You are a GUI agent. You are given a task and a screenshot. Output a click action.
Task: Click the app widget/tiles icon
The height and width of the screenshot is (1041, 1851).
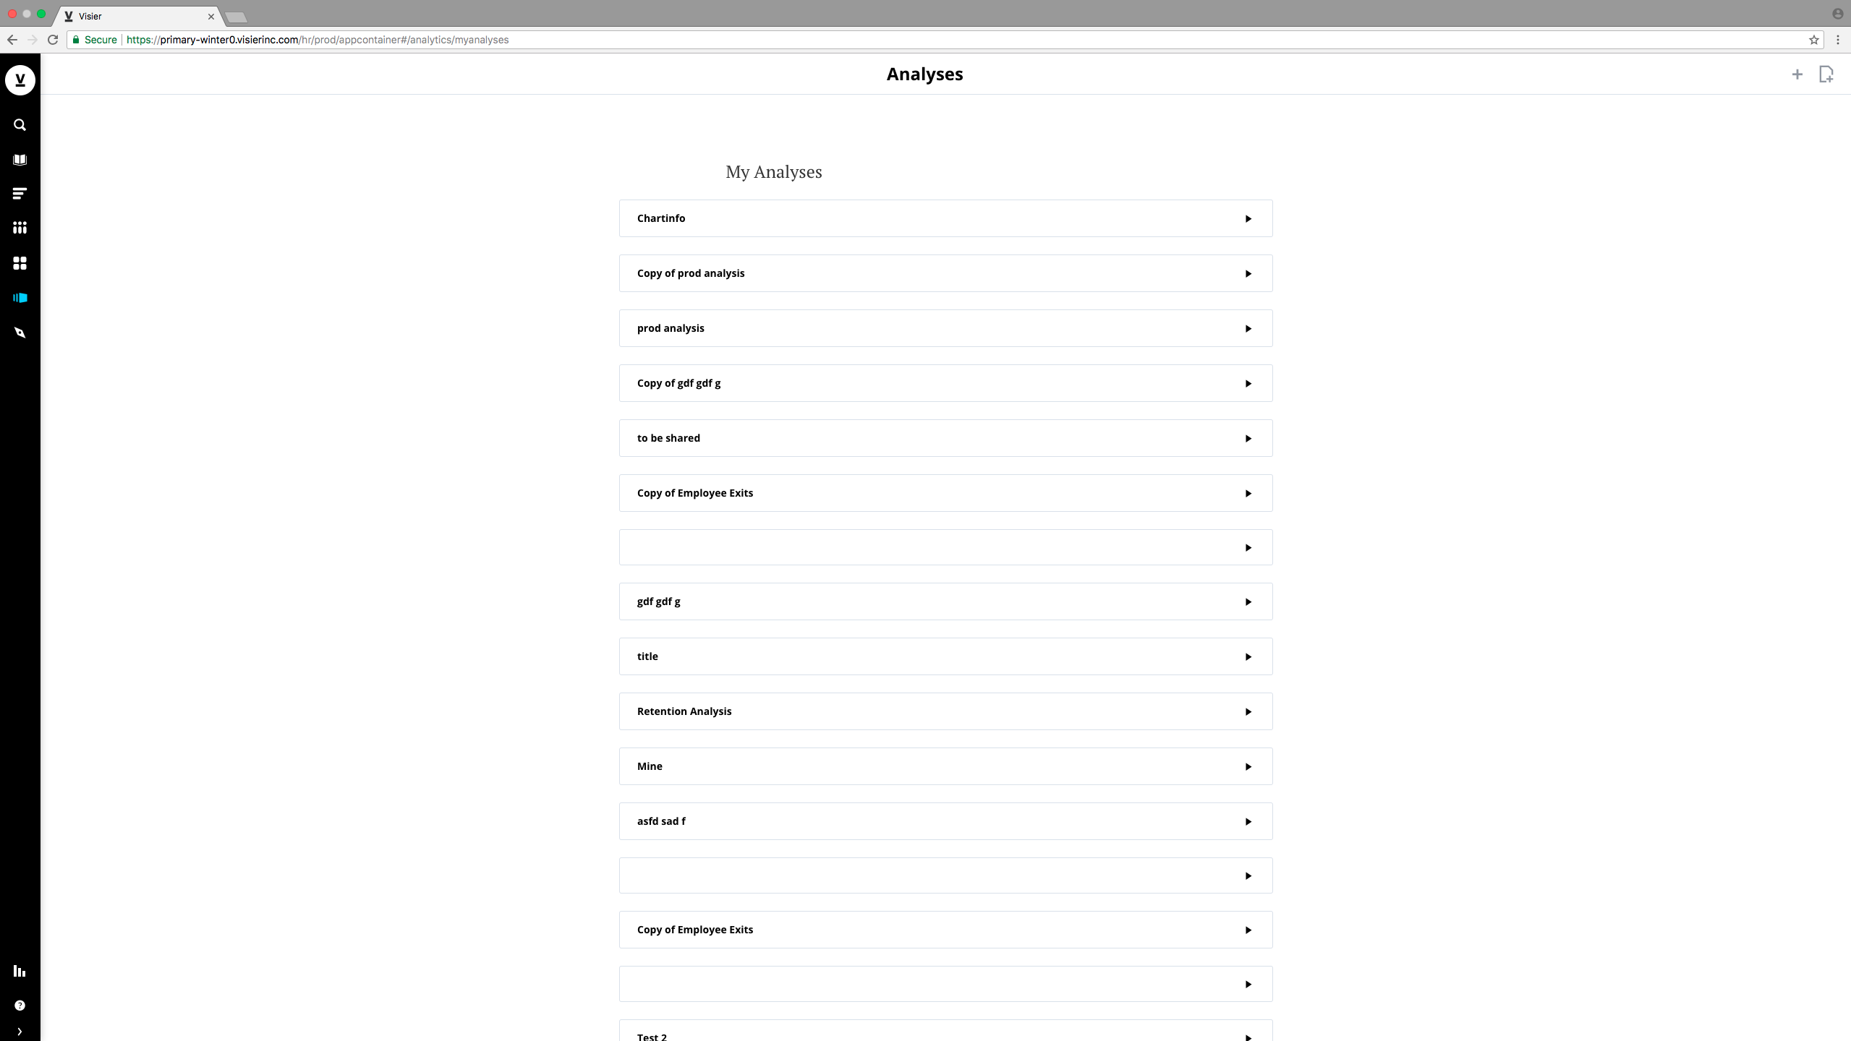tap(19, 263)
